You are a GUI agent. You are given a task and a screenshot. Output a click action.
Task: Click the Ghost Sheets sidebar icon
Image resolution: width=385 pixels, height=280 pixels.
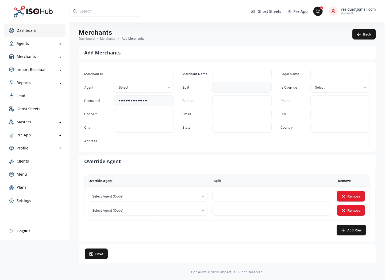[11, 109]
